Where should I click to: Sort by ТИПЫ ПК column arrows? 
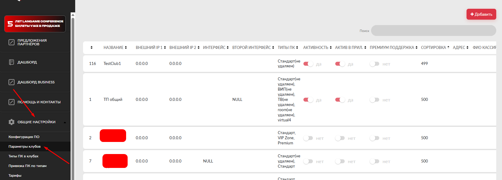[297, 47]
